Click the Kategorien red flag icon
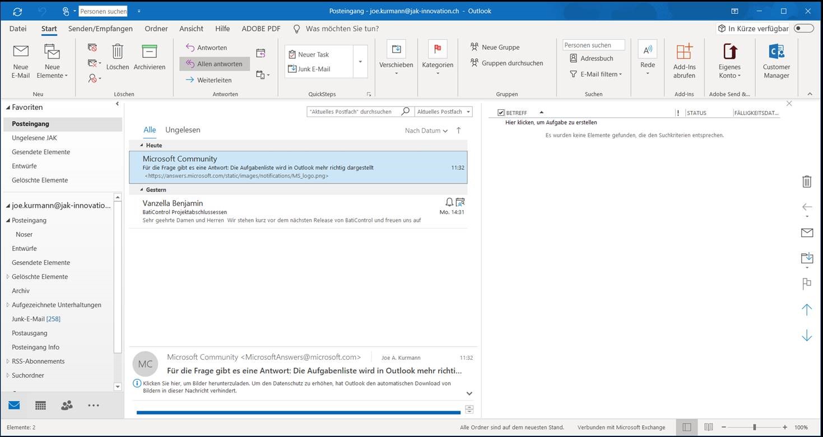Screen dimensions: 823x437 [438, 49]
